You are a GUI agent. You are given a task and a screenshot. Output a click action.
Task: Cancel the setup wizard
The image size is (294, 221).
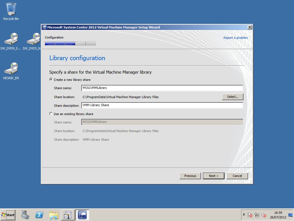[x=237, y=176]
